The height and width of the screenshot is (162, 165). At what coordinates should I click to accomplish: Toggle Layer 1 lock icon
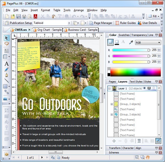click(x=154, y=88)
